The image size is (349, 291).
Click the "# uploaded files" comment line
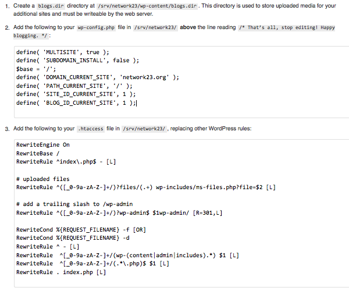click(43, 179)
